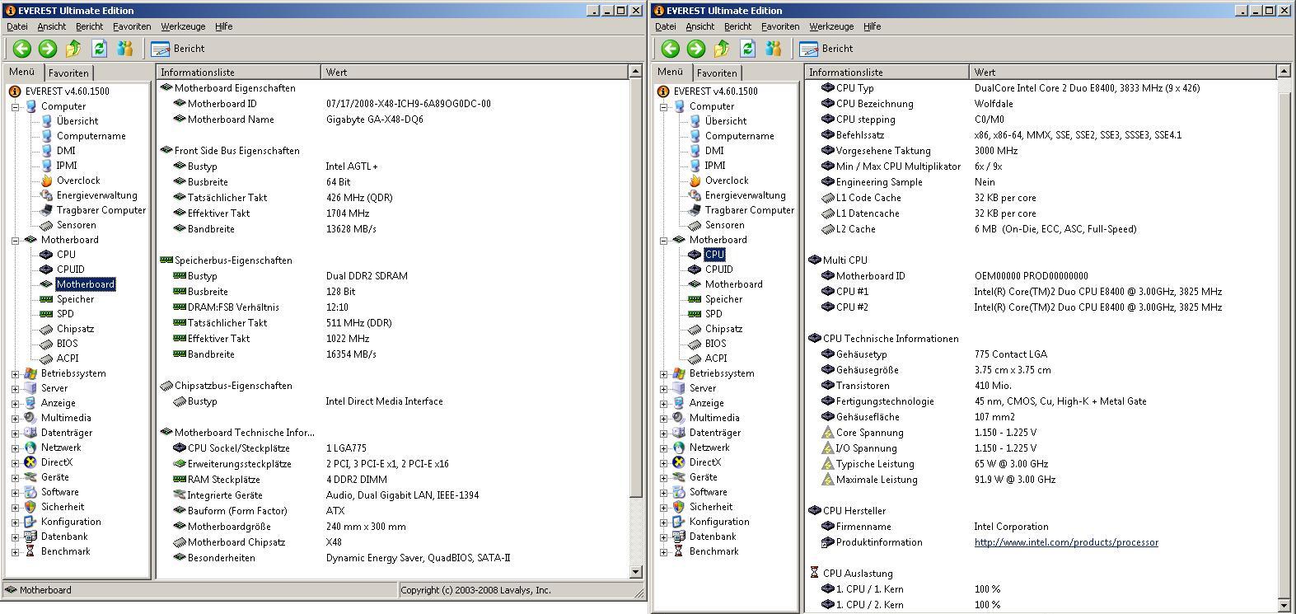Click the users icon in right window toolbar
Screen dimensions: 1296x614
pyautogui.click(x=773, y=49)
